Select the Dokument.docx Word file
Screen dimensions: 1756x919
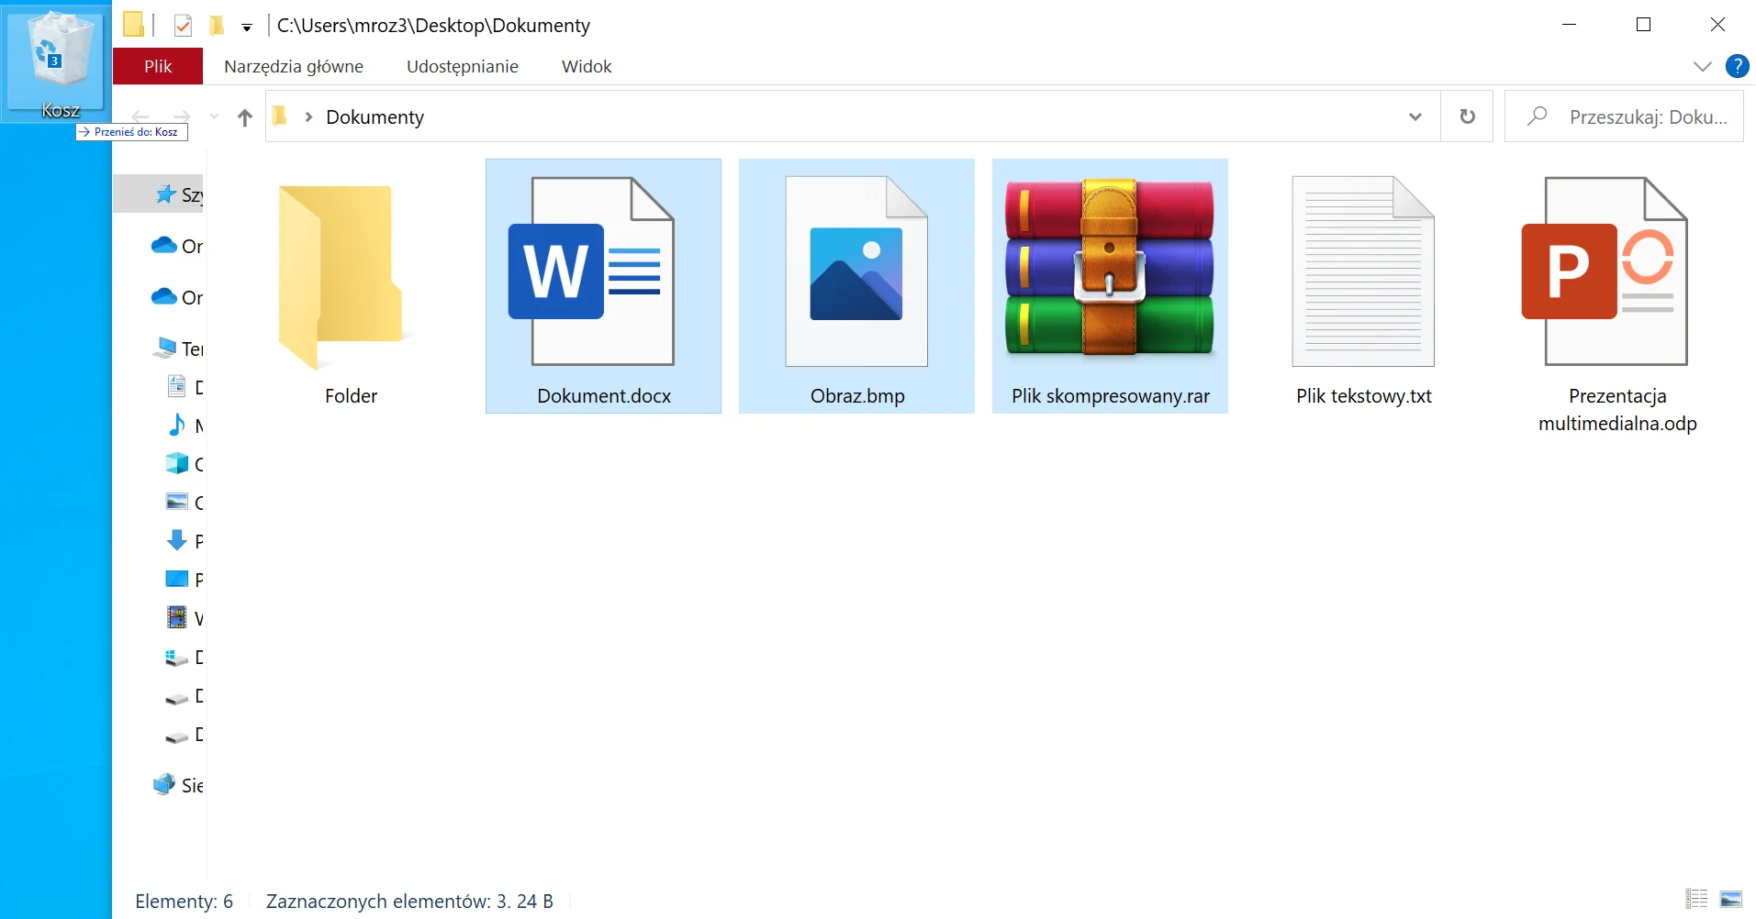click(603, 286)
